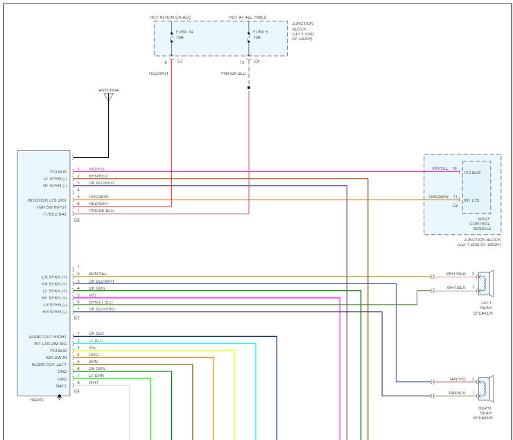Select the LEFT REAR SPEAKER caption
Screen dimensions: 513x440
pos(483,308)
